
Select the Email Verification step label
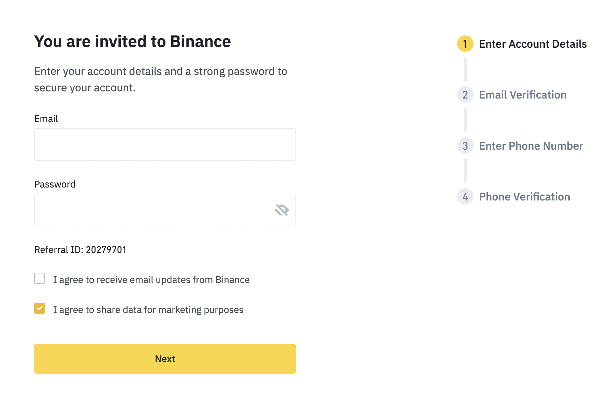pyautogui.click(x=522, y=95)
